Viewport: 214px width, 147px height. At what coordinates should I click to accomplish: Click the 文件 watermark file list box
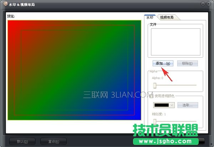(175, 42)
